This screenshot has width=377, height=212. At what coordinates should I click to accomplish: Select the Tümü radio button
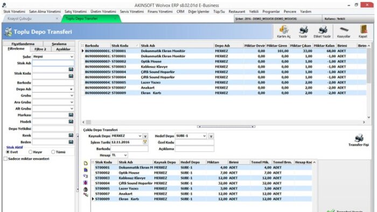[x=53, y=152]
